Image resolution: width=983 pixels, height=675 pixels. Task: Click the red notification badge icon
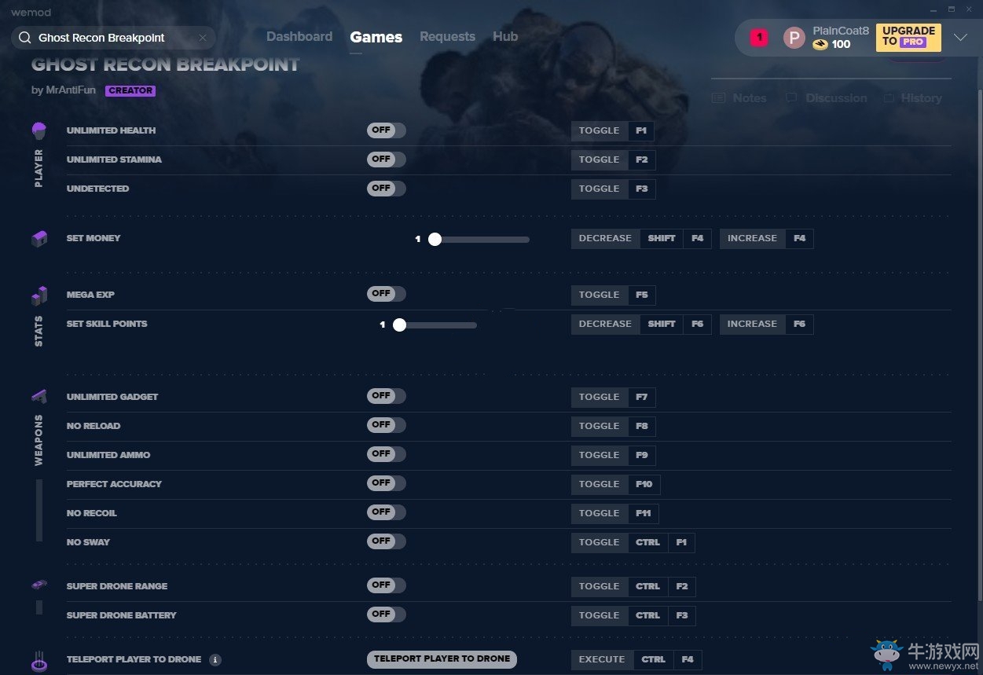758,37
